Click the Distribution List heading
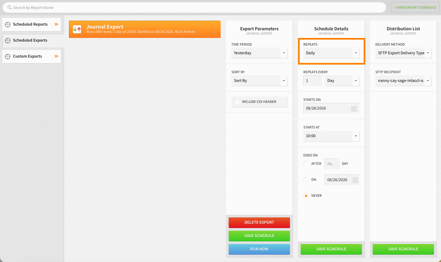This screenshot has height=262, width=441. pos(403,29)
